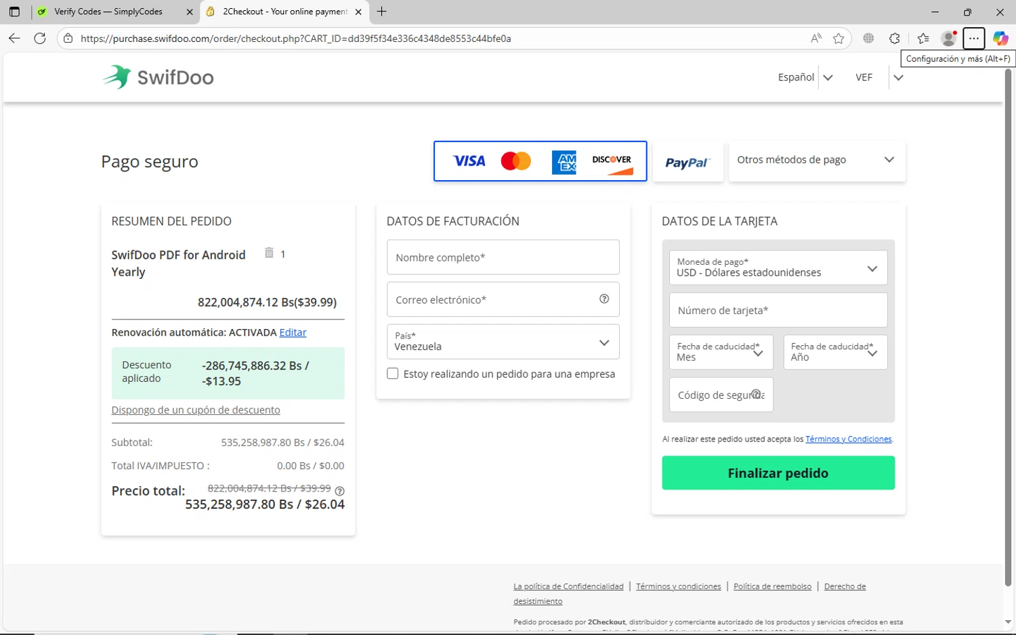Go back with browser back arrow

(x=14, y=39)
